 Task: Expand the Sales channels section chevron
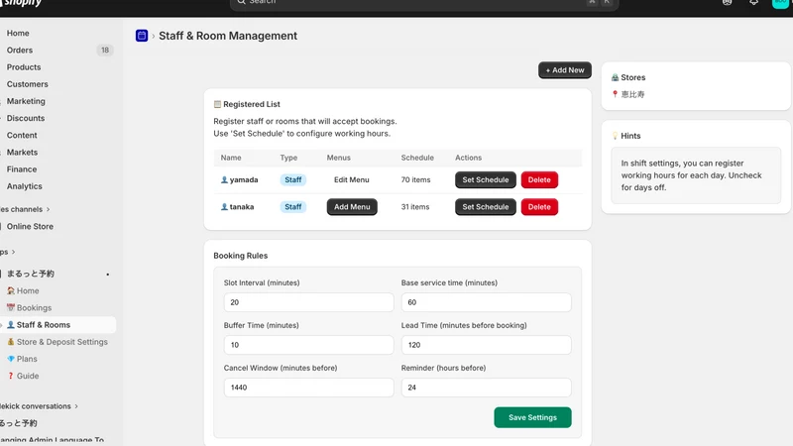click(x=48, y=209)
